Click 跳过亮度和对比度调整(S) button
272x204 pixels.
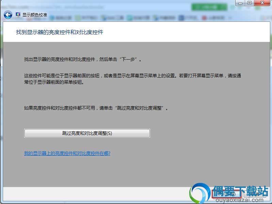coord(87,133)
